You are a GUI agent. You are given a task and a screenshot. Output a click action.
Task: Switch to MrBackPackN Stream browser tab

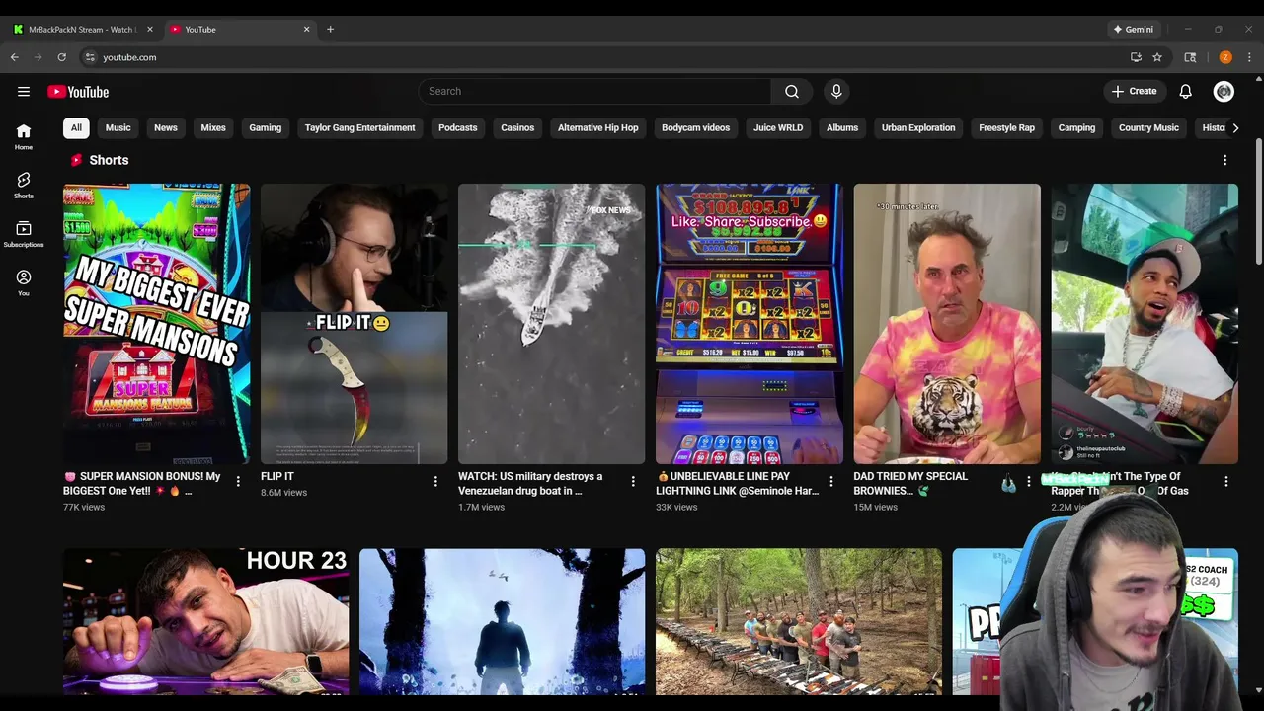[x=83, y=29]
